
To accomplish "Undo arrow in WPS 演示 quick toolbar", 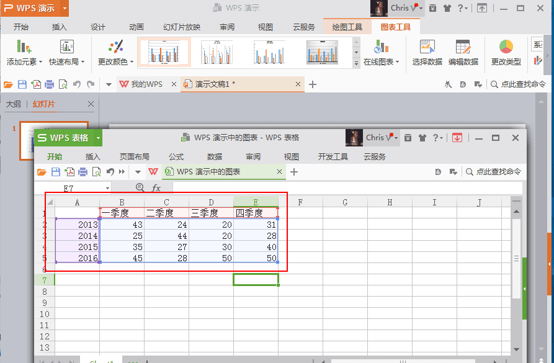I will pyautogui.click(x=77, y=84).
